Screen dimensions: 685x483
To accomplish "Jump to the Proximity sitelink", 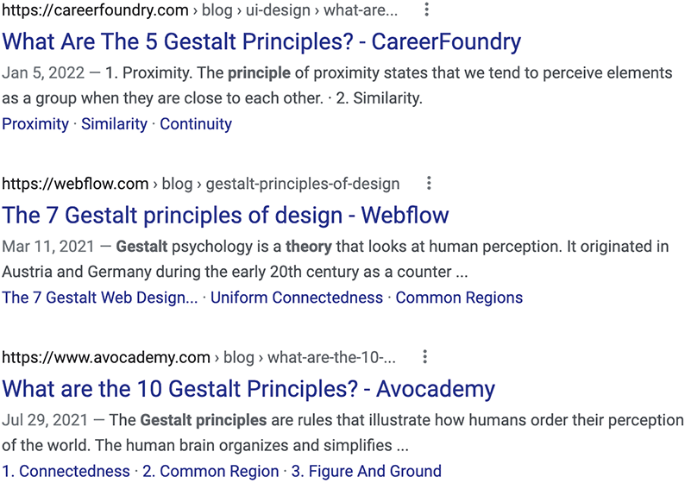I will tap(35, 124).
